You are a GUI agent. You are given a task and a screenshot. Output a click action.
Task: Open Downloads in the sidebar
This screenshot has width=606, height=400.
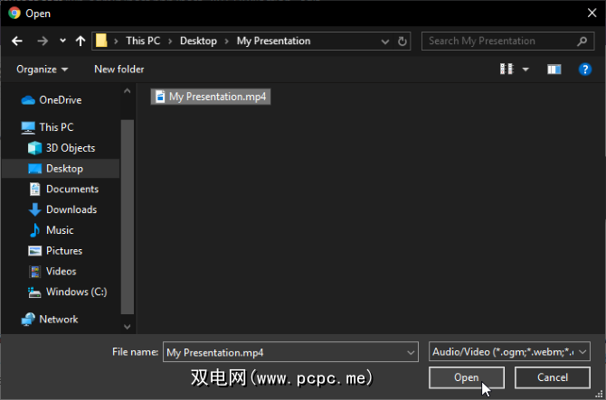71,209
